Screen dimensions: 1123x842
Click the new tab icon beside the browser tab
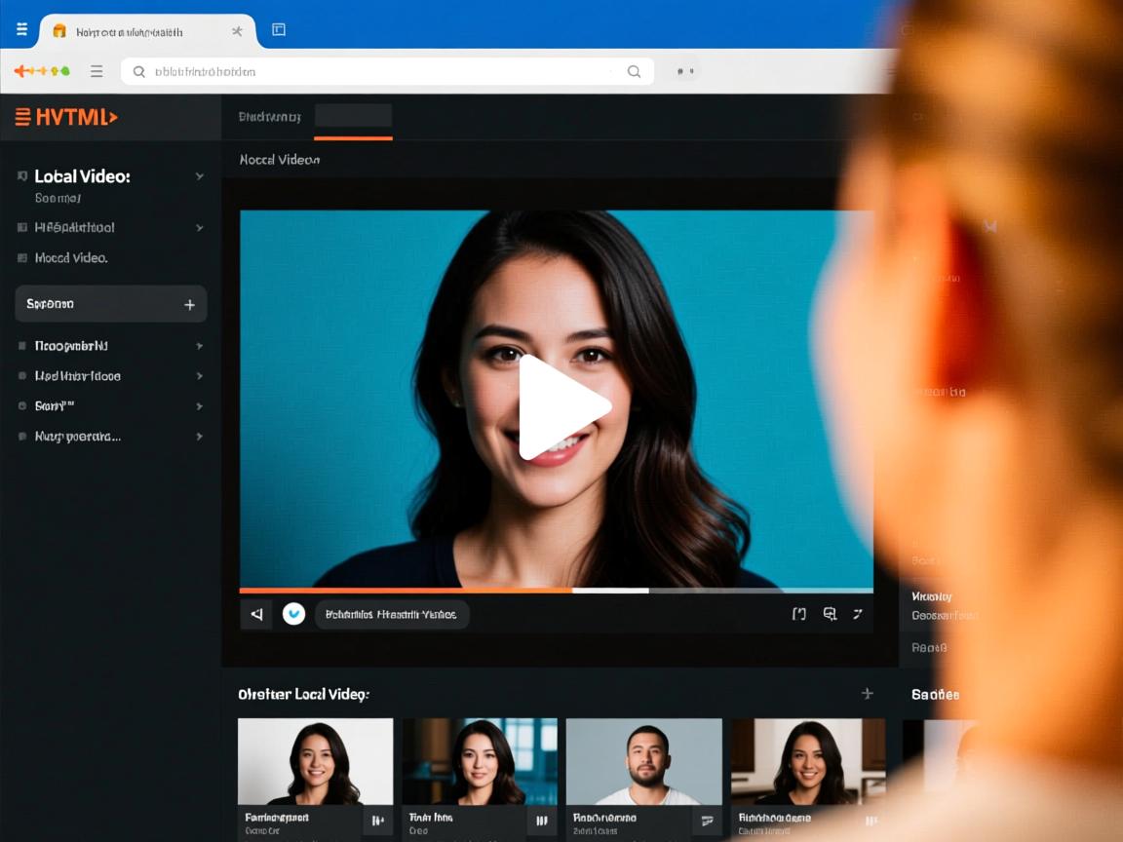click(279, 30)
